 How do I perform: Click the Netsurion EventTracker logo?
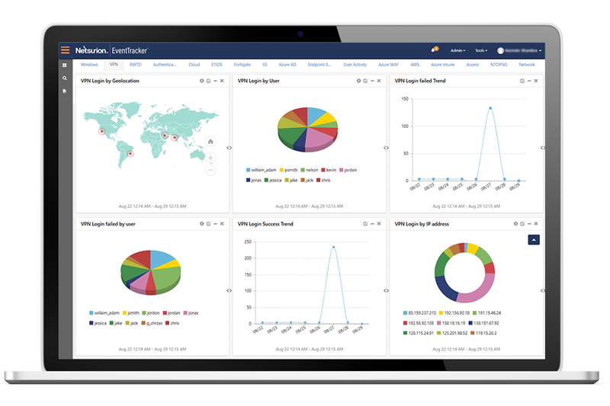[111, 50]
